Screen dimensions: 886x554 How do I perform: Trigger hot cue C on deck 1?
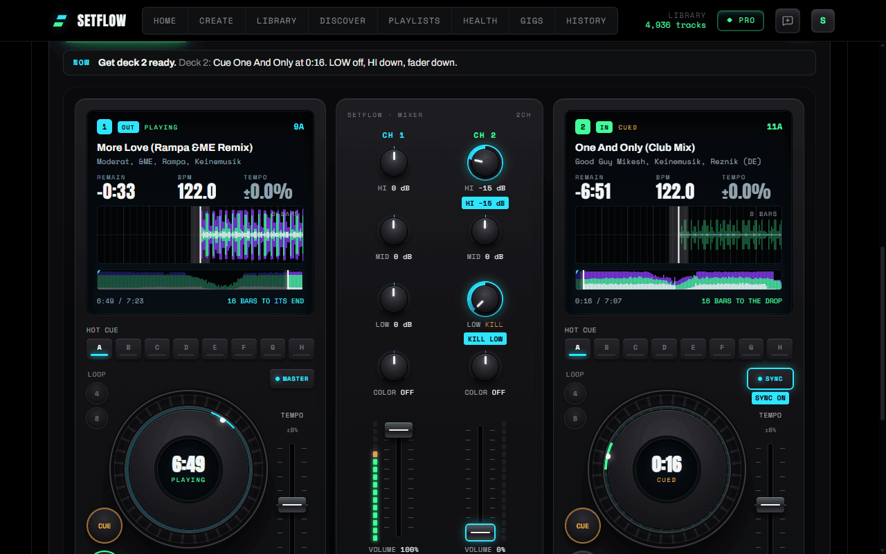coord(157,348)
